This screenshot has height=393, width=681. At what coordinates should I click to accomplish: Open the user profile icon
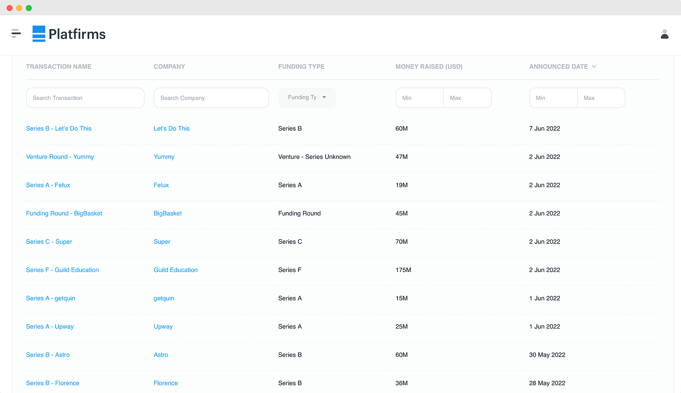(x=665, y=34)
